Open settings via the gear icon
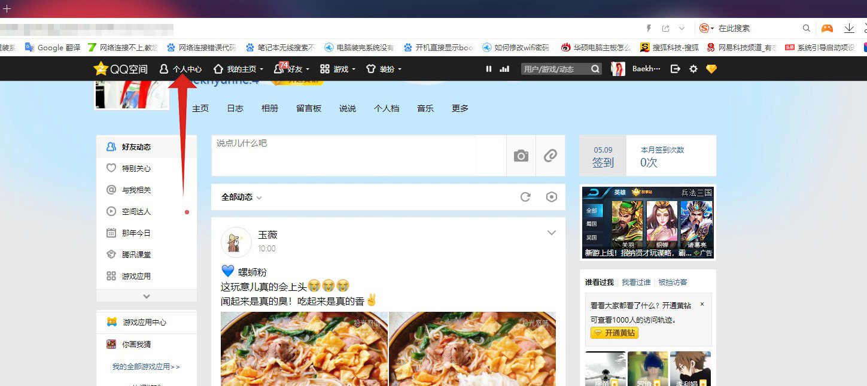Image resolution: width=867 pixels, height=386 pixels. click(693, 69)
